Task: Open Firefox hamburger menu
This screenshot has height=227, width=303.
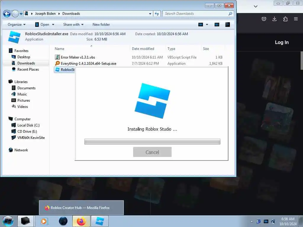Action: click(296, 19)
